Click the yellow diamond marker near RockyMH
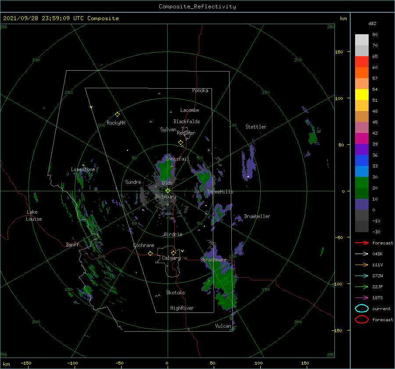 117,115
